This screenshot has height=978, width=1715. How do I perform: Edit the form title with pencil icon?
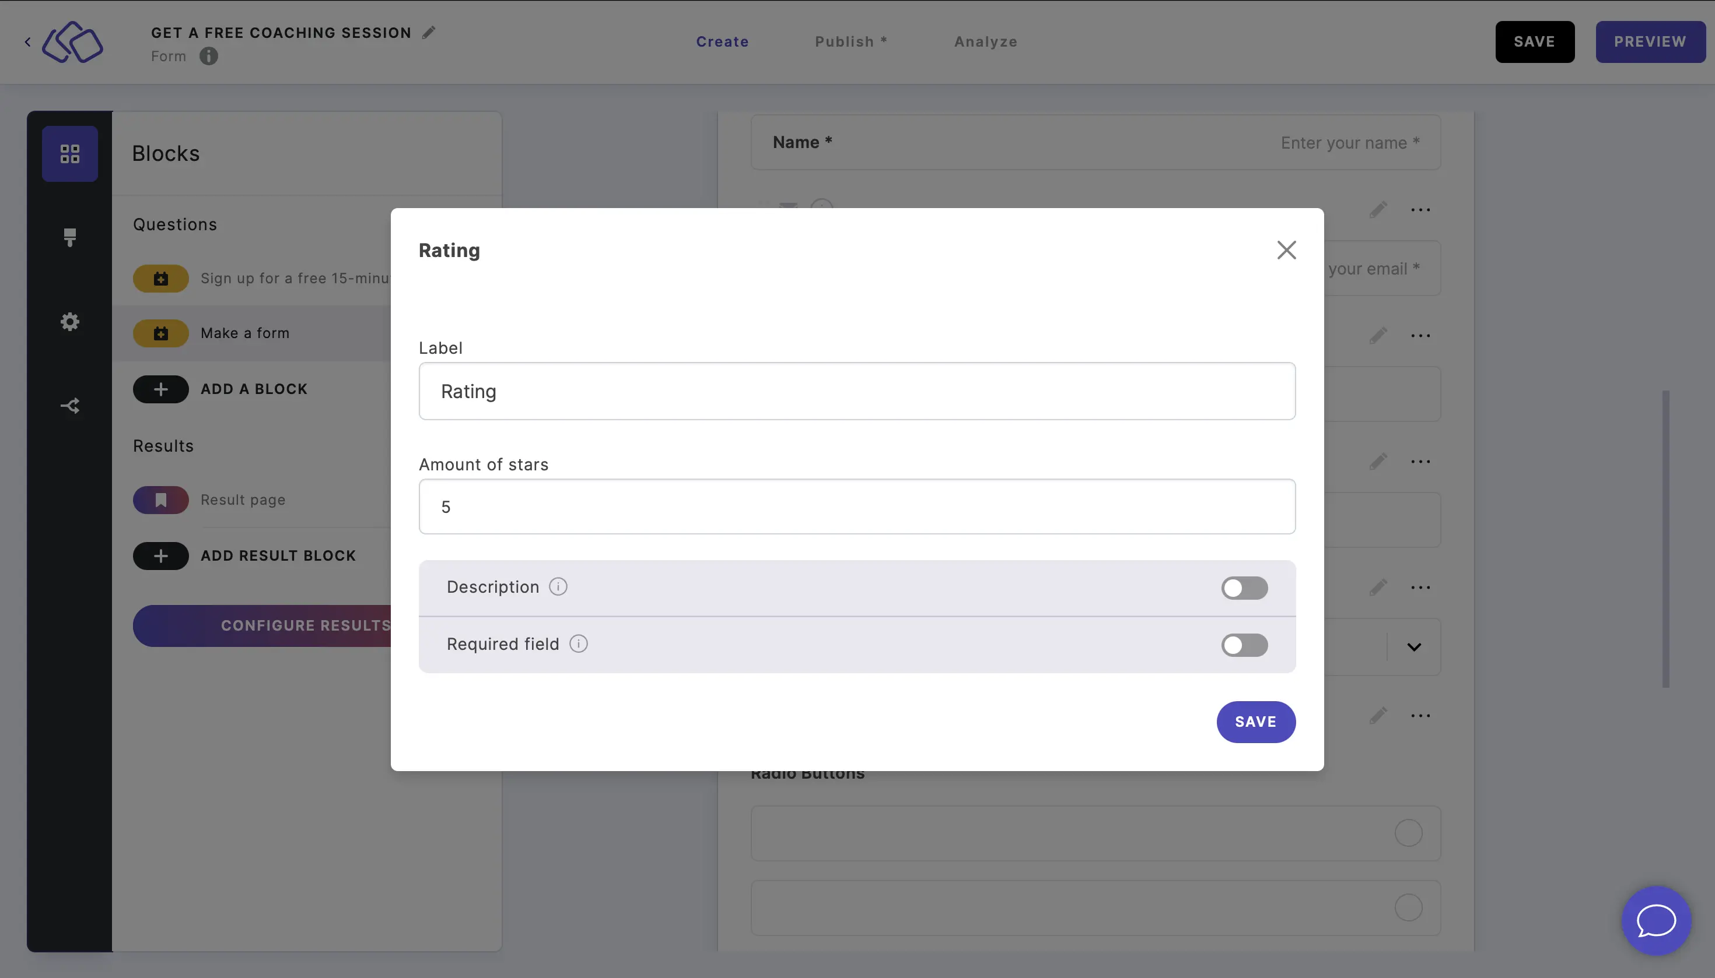(429, 32)
